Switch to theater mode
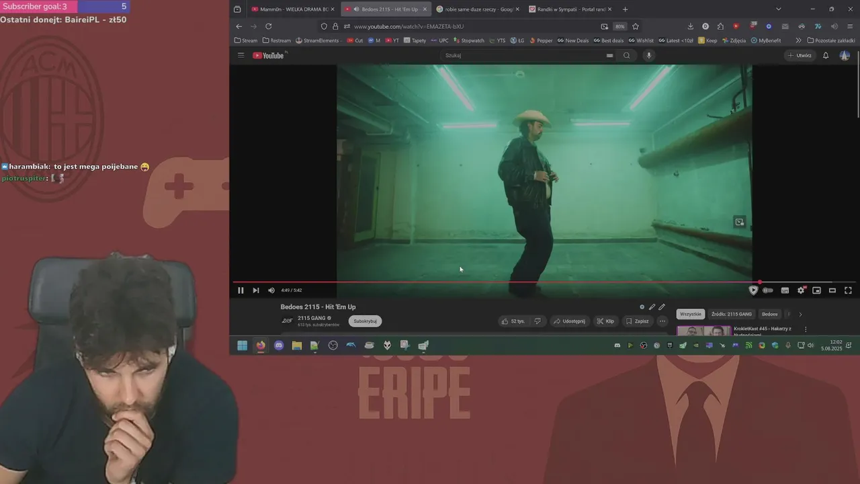 832,290
